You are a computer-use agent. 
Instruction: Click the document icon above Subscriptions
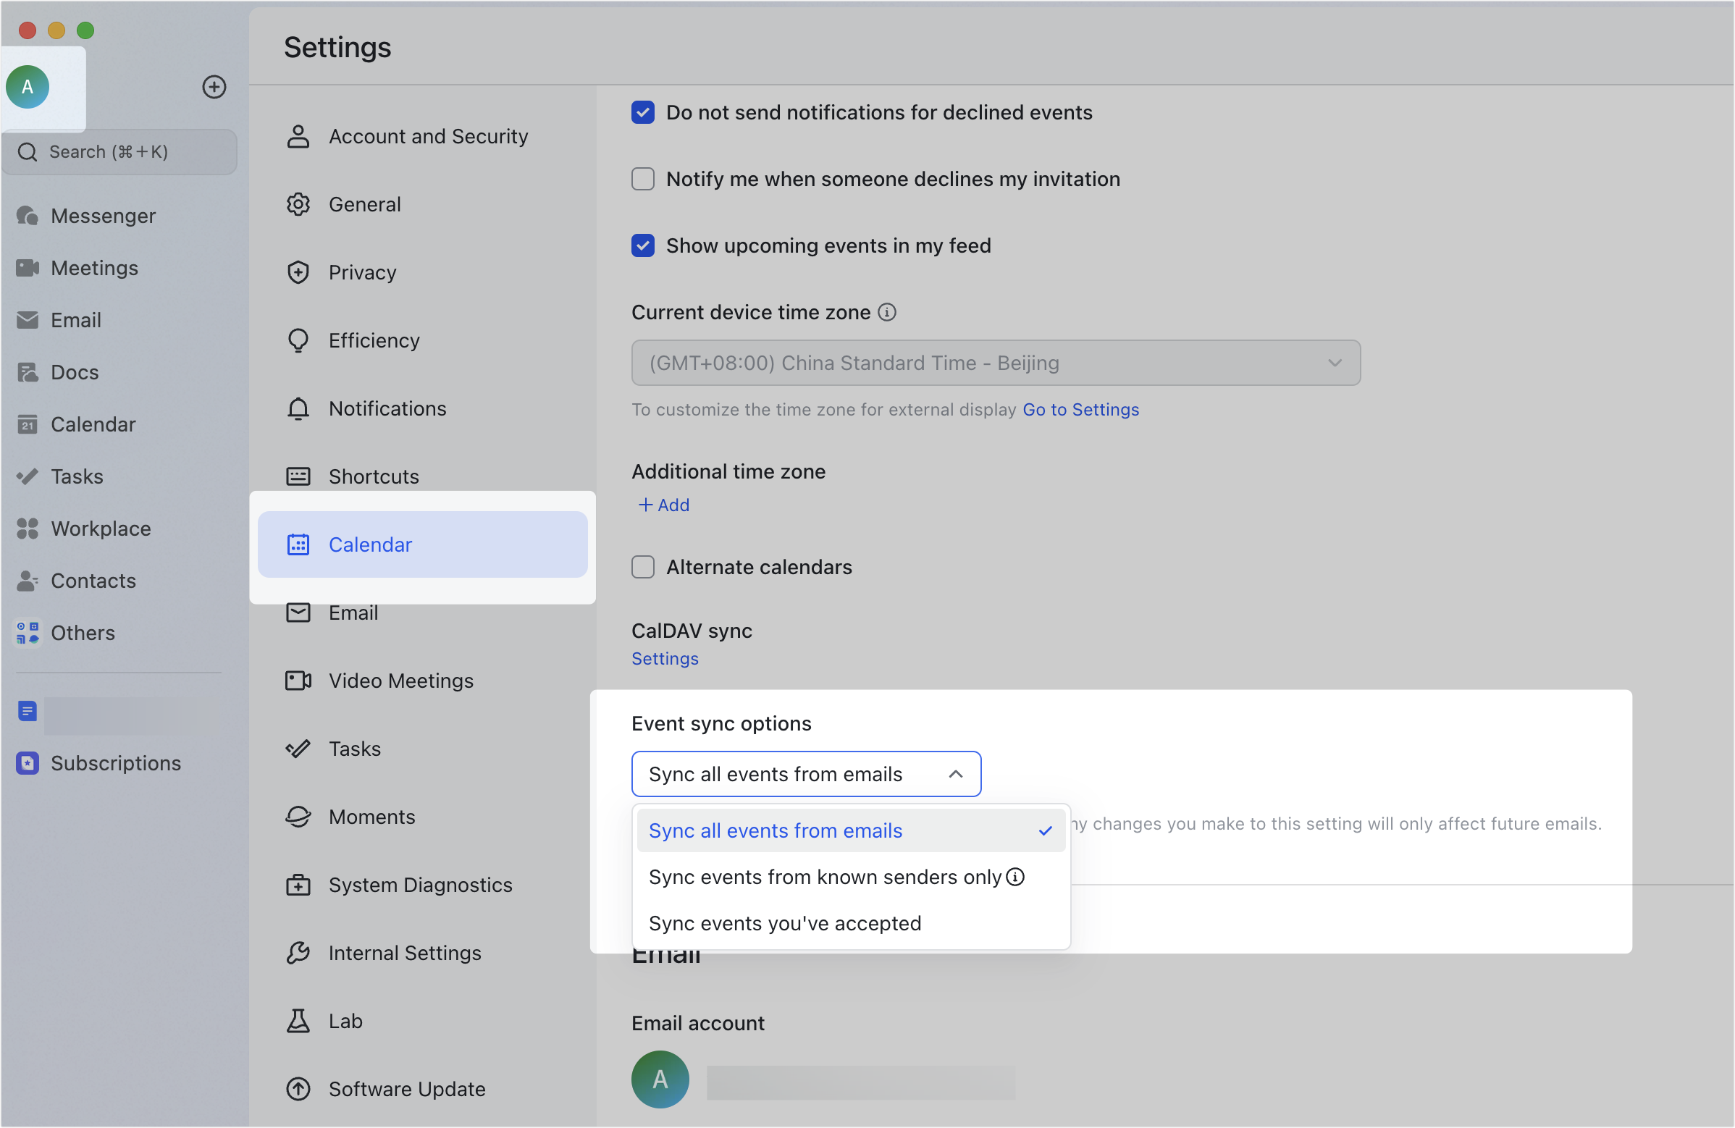28,710
